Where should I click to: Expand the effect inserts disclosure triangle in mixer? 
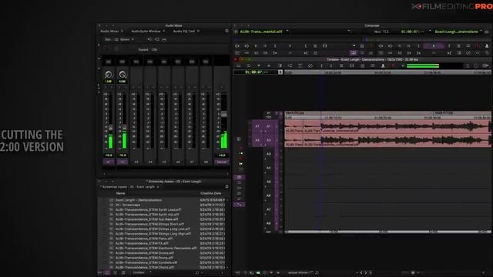point(99,58)
